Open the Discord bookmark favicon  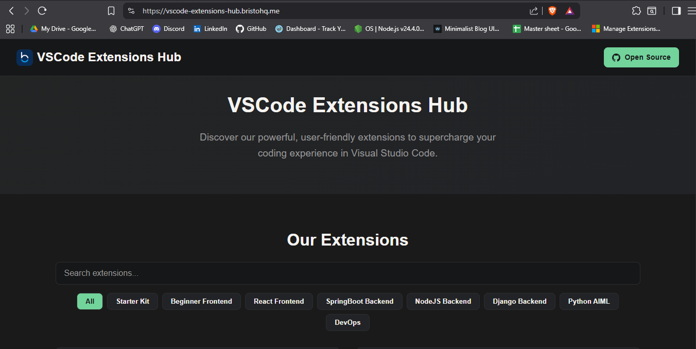click(x=156, y=29)
